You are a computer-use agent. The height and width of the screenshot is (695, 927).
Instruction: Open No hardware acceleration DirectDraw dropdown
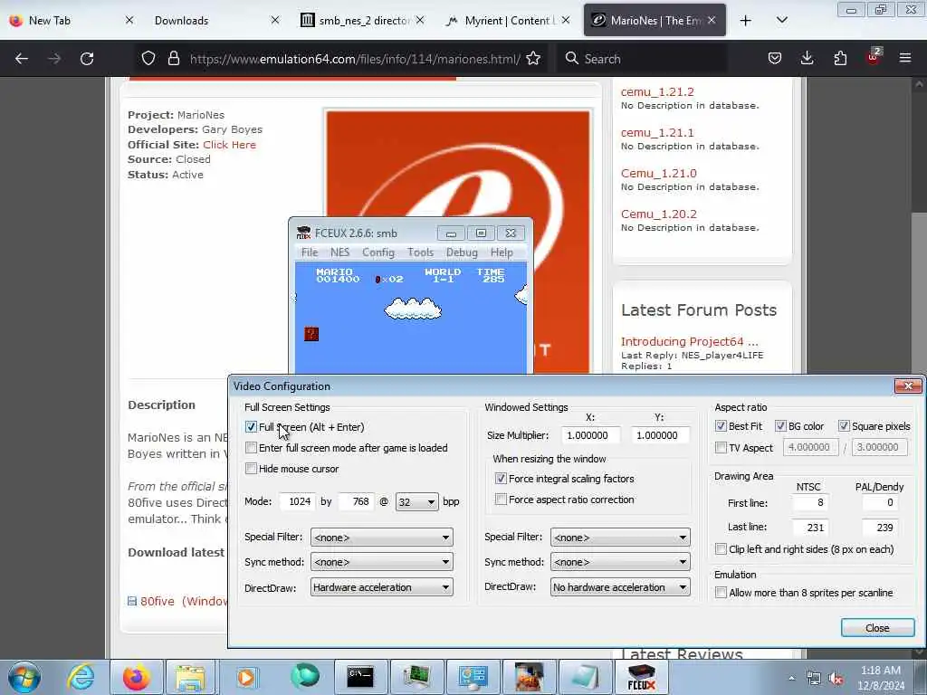tap(620, 587)
